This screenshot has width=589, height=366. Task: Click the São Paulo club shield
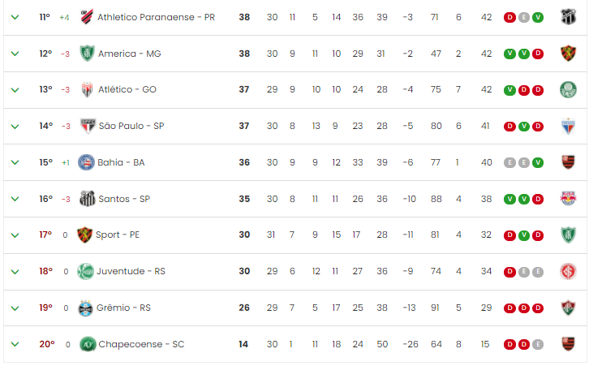88,126
